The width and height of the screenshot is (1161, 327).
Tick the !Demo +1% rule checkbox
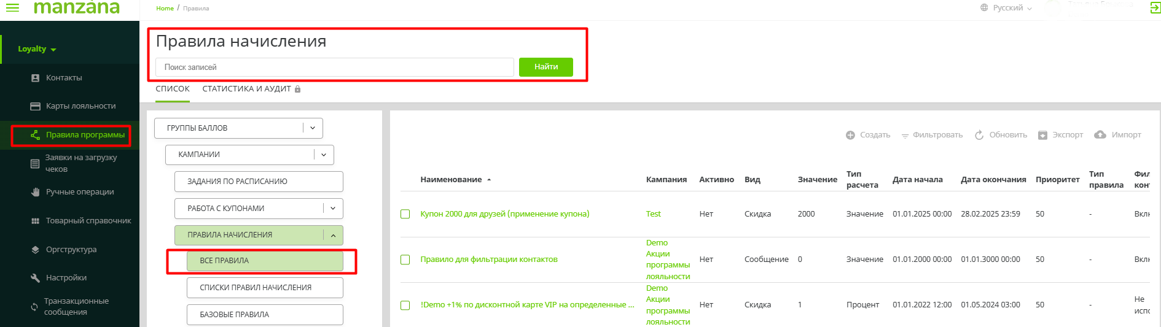[405, 305]
